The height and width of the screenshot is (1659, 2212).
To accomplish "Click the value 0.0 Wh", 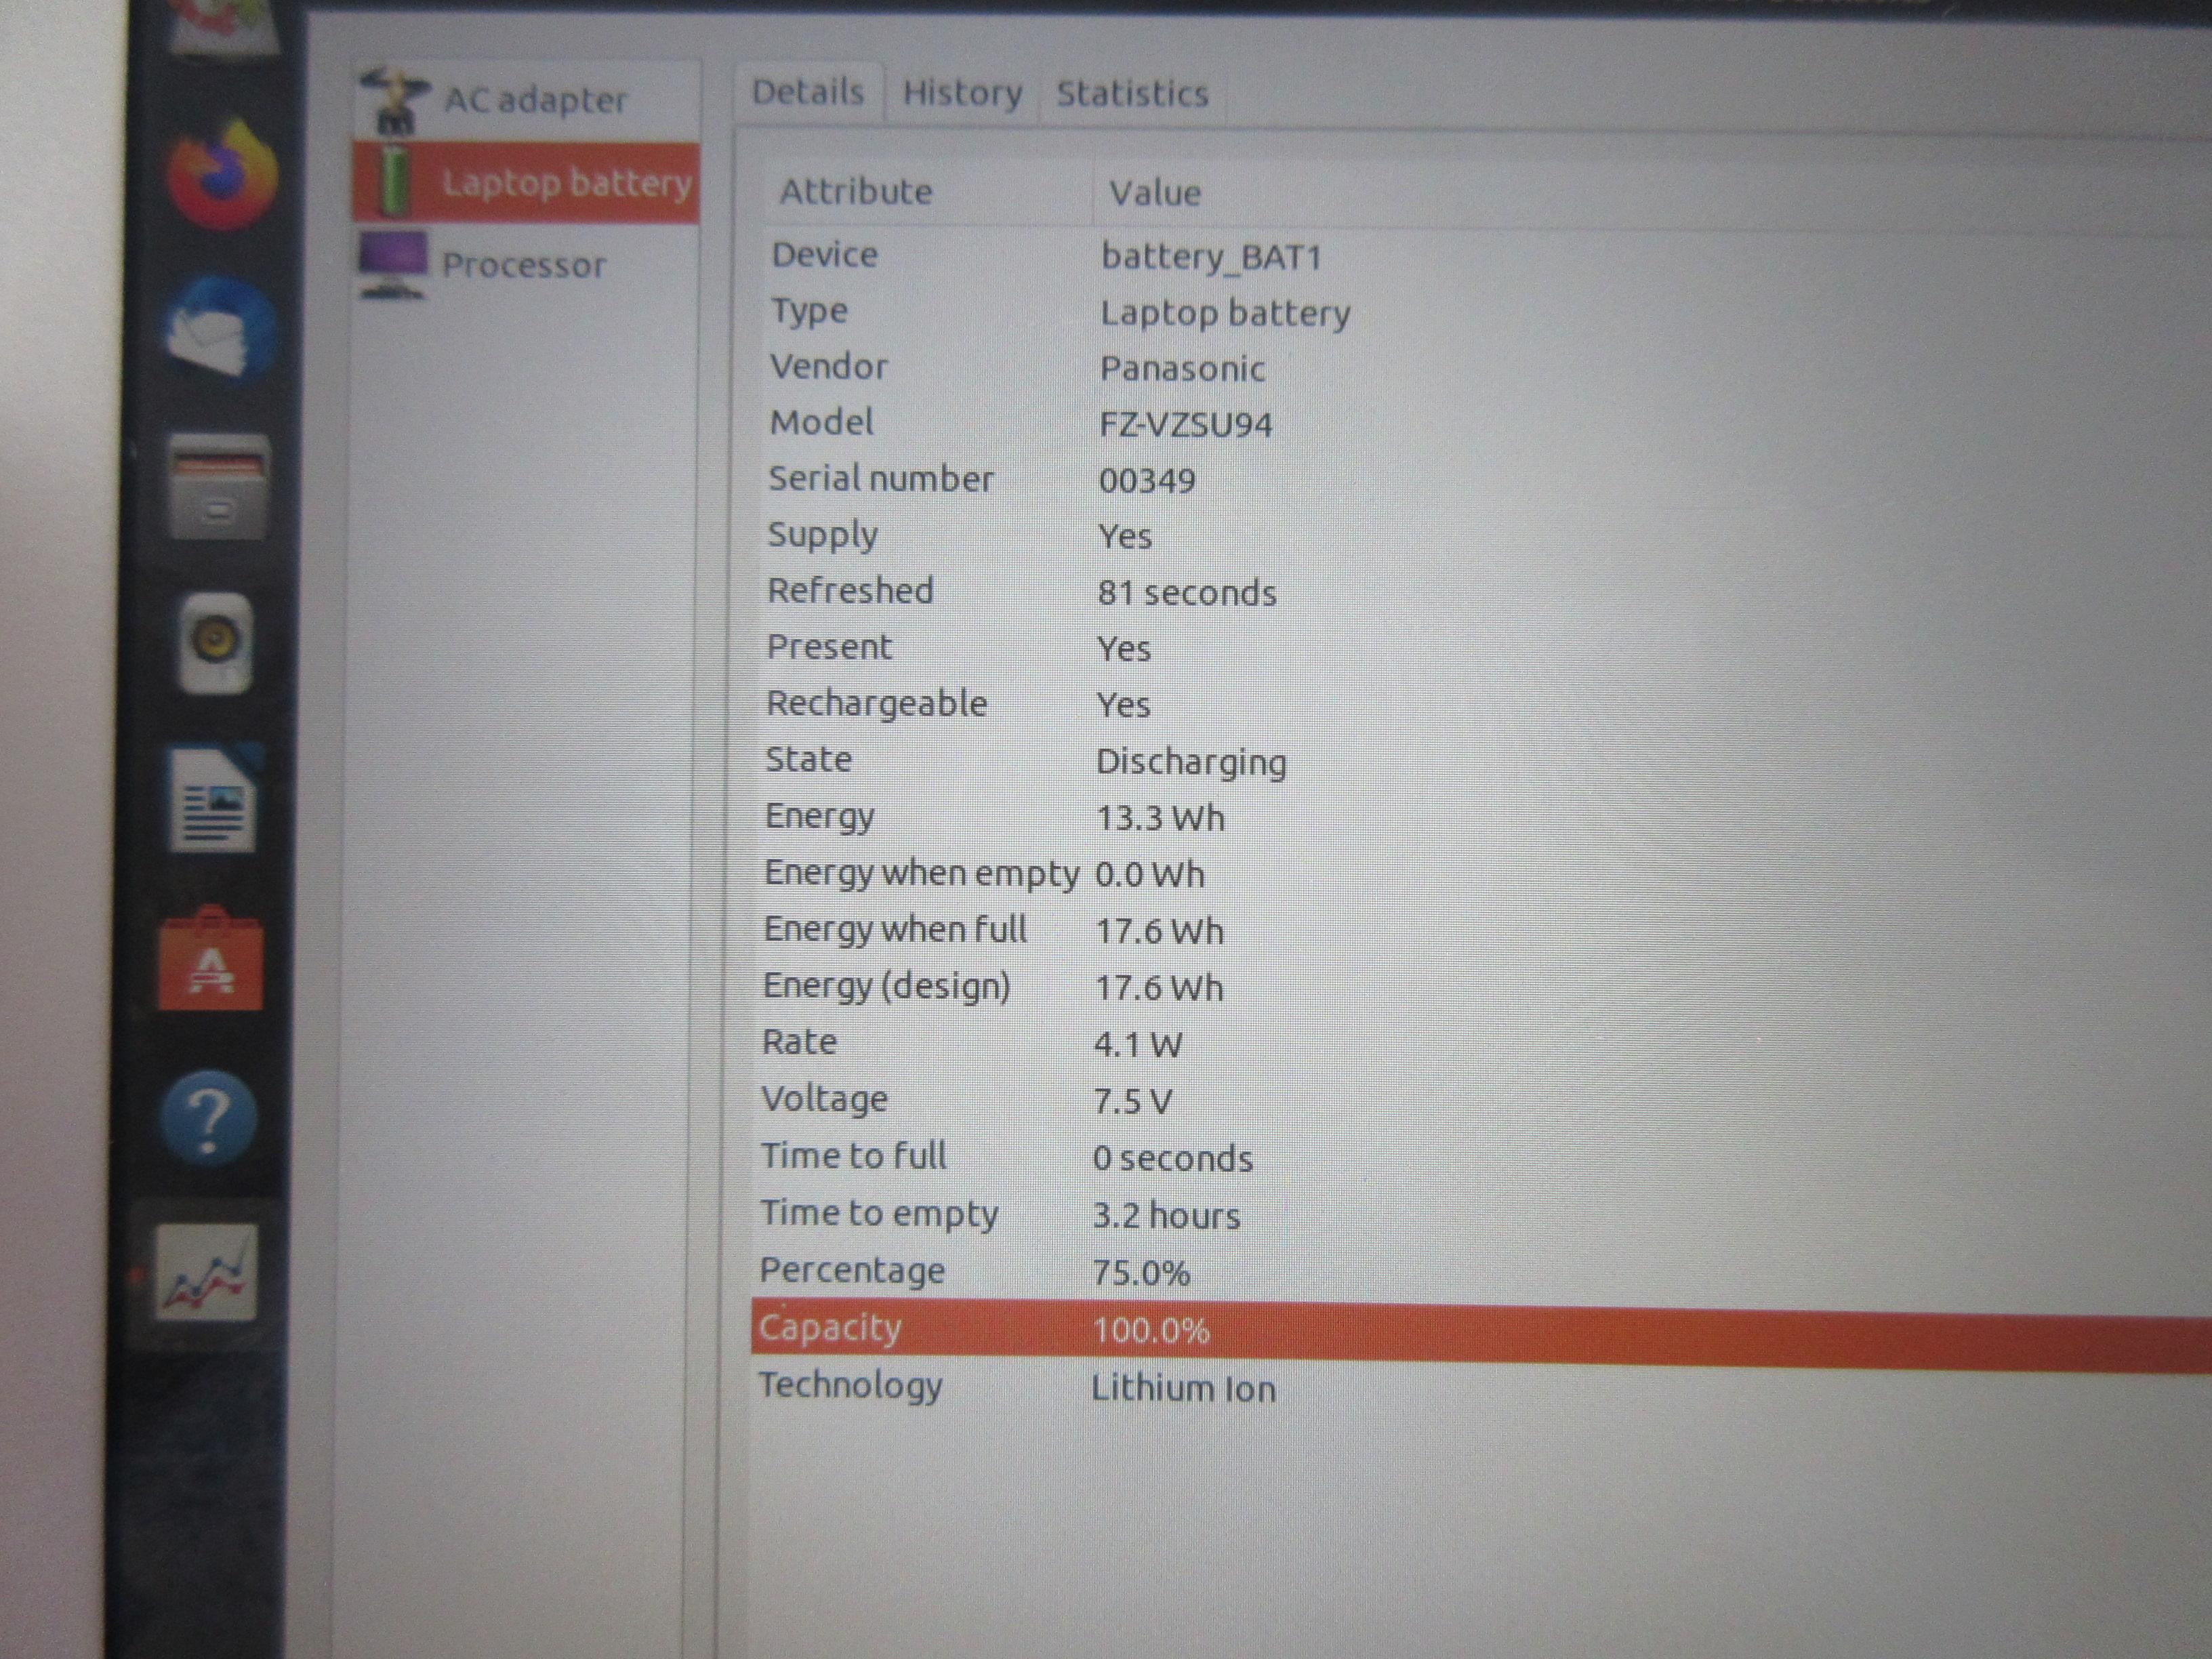I will pyautogui.click(x=1150, y=876).
